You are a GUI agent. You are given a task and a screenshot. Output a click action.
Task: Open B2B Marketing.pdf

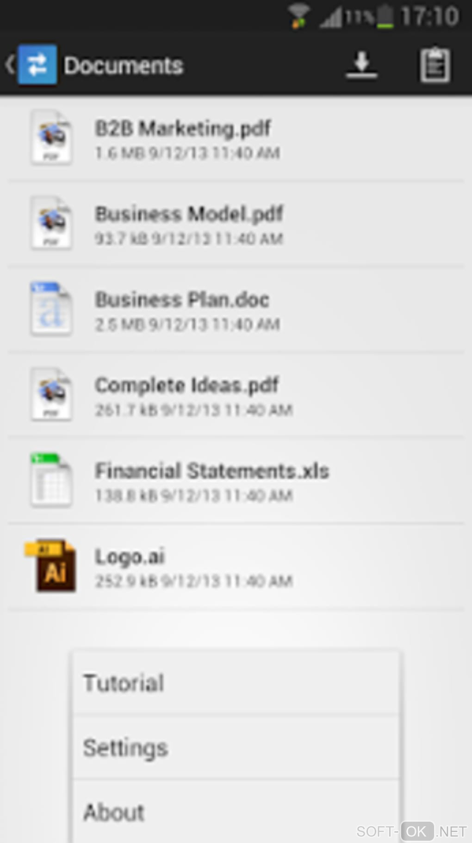(236, 139)
